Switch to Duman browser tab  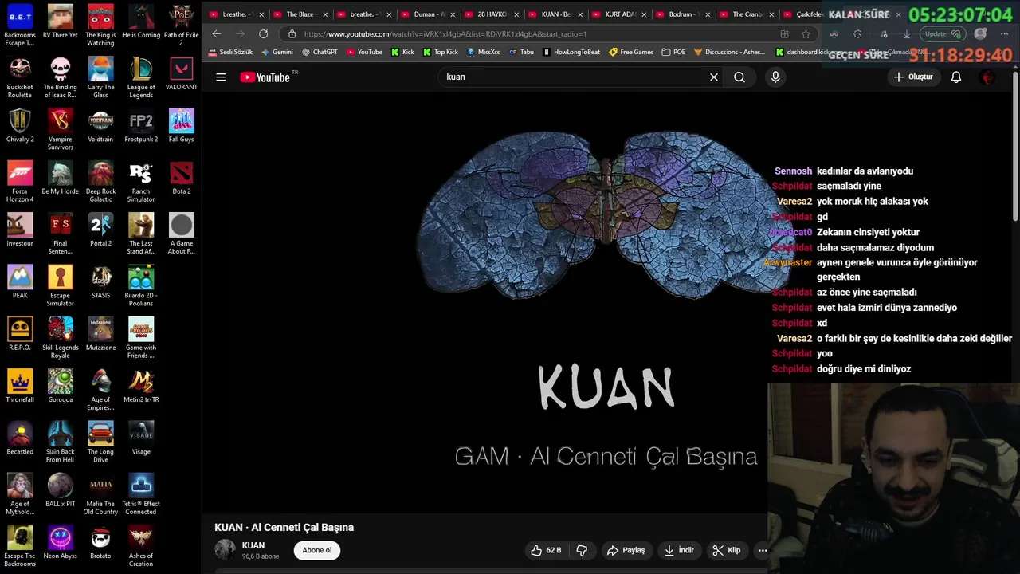tap(427, 14)
